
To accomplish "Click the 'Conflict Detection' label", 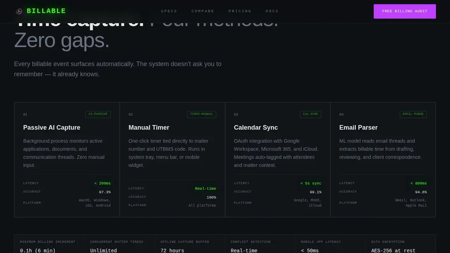I will (251, 242).
